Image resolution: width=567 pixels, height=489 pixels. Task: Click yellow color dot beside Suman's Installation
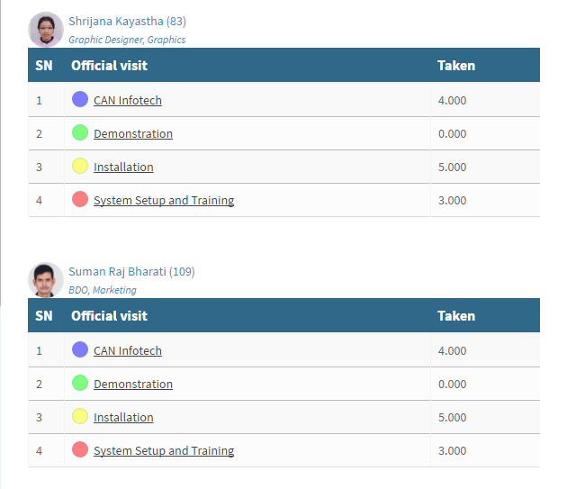pyautogui.click(x=80, y=416)
